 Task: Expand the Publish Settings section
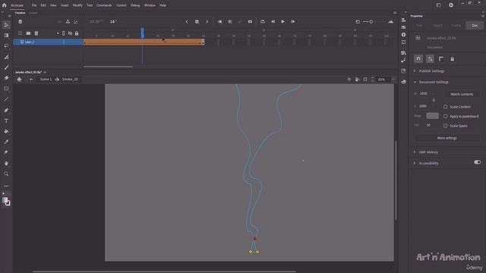tap(415, 71)
